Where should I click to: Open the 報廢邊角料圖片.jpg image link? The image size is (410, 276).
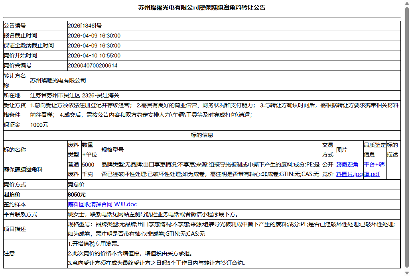(349, 169)
